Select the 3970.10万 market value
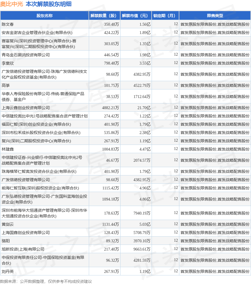251x284 pixels. (142, 241)
